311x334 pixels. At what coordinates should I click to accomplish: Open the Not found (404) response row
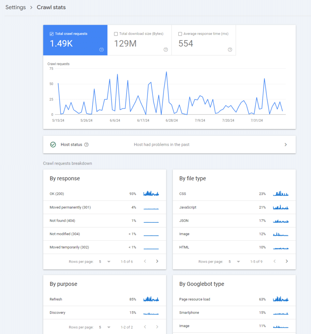pos(104,220)
